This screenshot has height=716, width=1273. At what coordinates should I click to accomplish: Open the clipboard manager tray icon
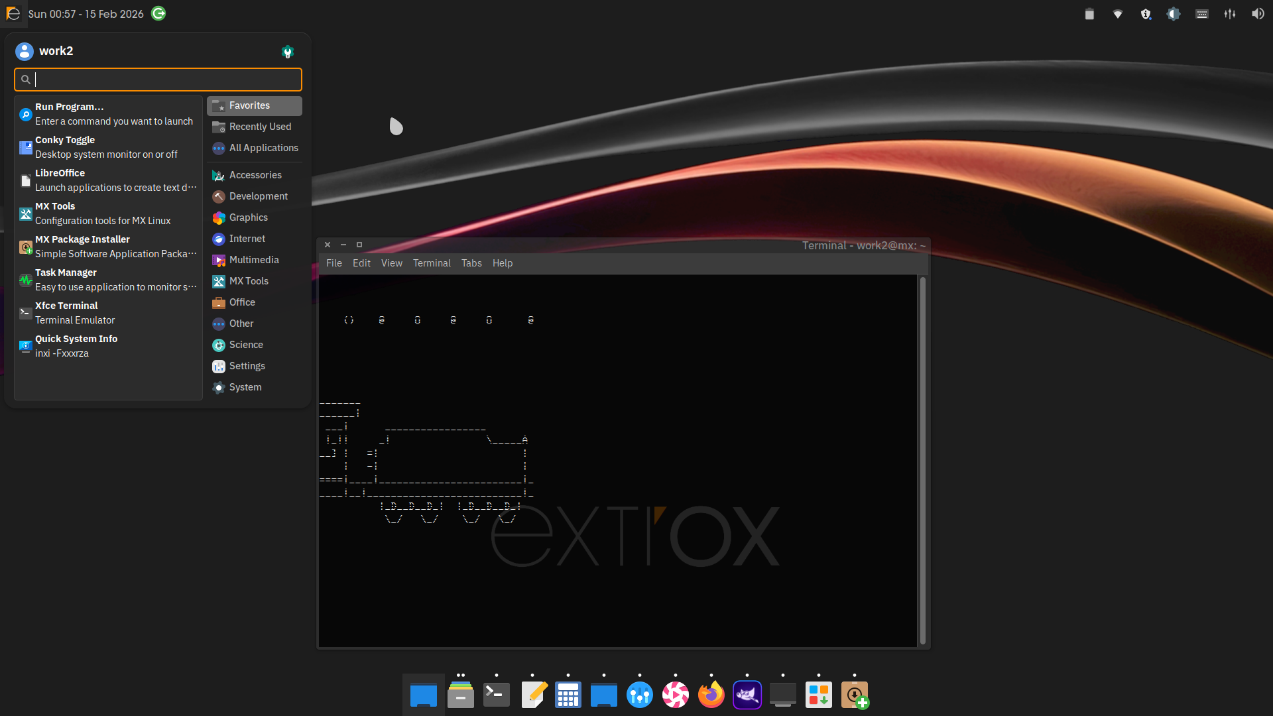pyautogui.click(x=1089, y=14)
